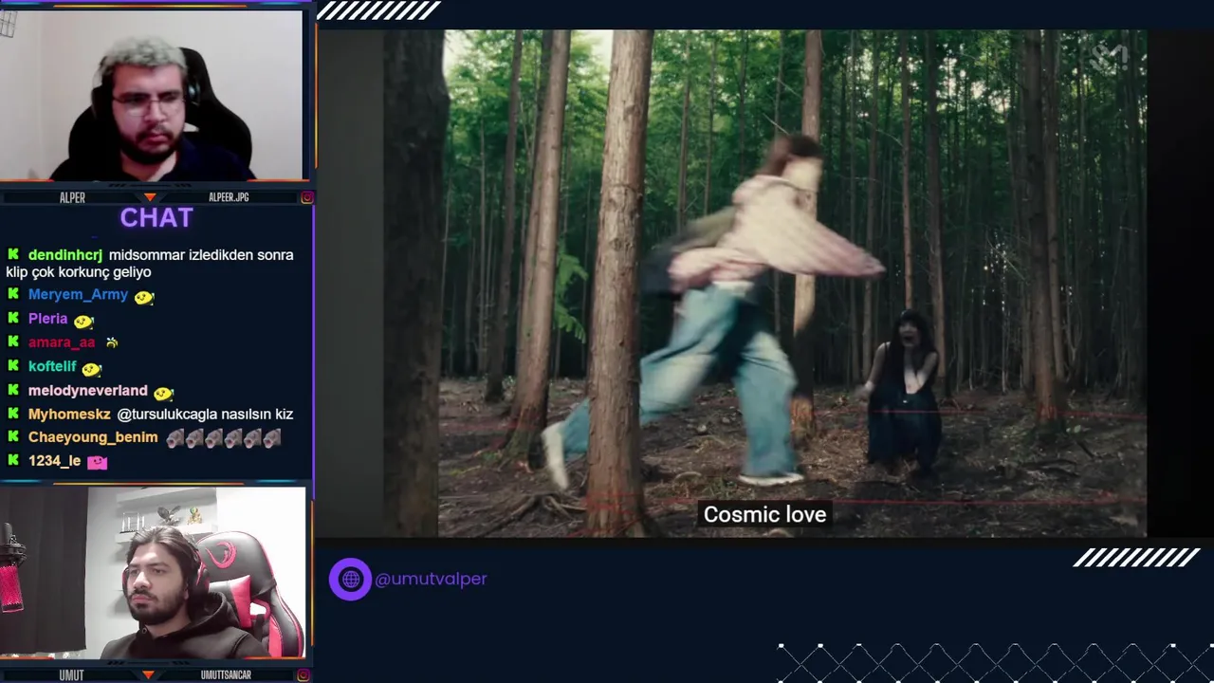Open chatter Meryem_Army's username
The image size is (1214, 683).
tap(78, 295)
